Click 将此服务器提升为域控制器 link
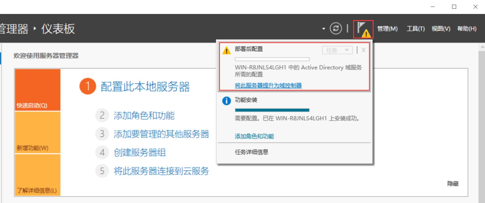The height and width of the screenshot is (203, 485). (268, 85)
